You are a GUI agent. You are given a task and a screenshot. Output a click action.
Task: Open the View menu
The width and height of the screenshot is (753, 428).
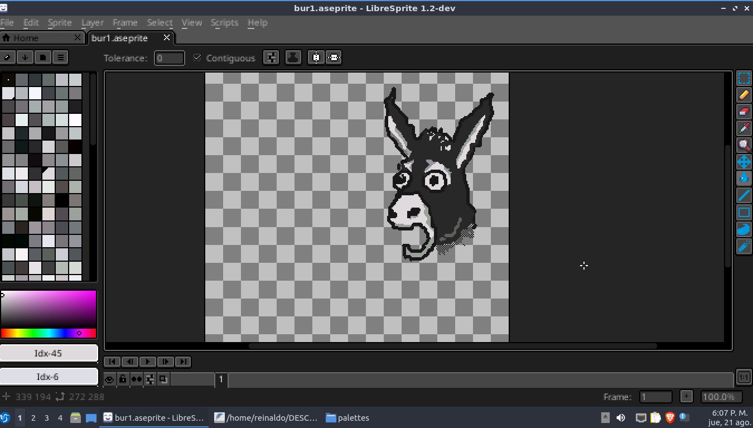pos(191,22)
